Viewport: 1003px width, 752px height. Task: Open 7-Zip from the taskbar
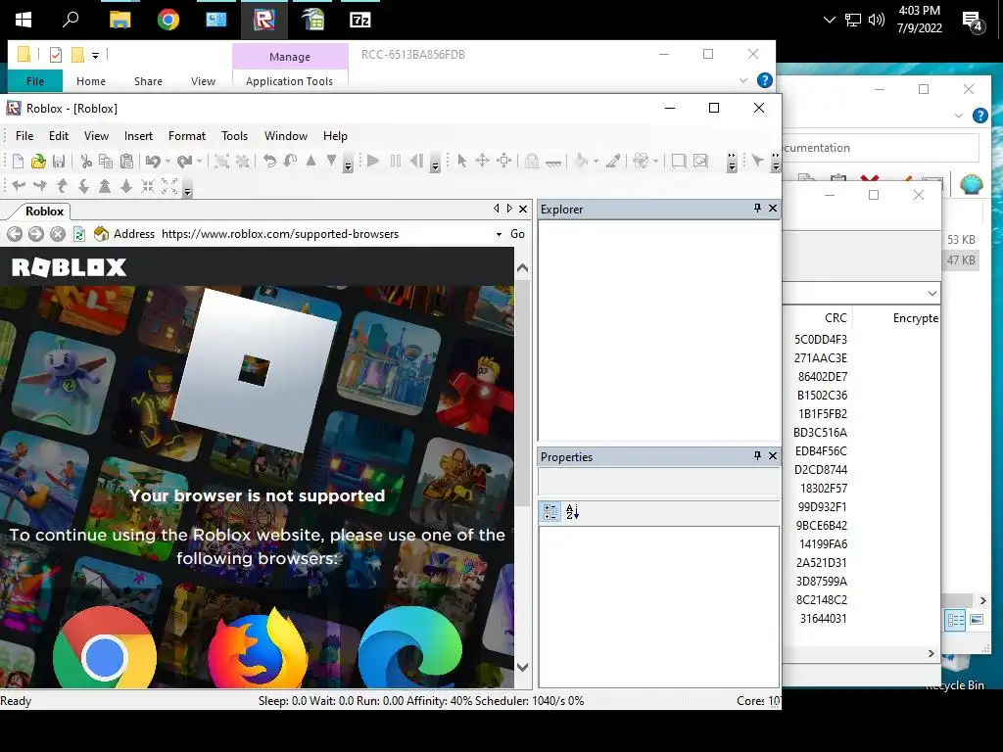pyautogui.click(x=360, y=20)
